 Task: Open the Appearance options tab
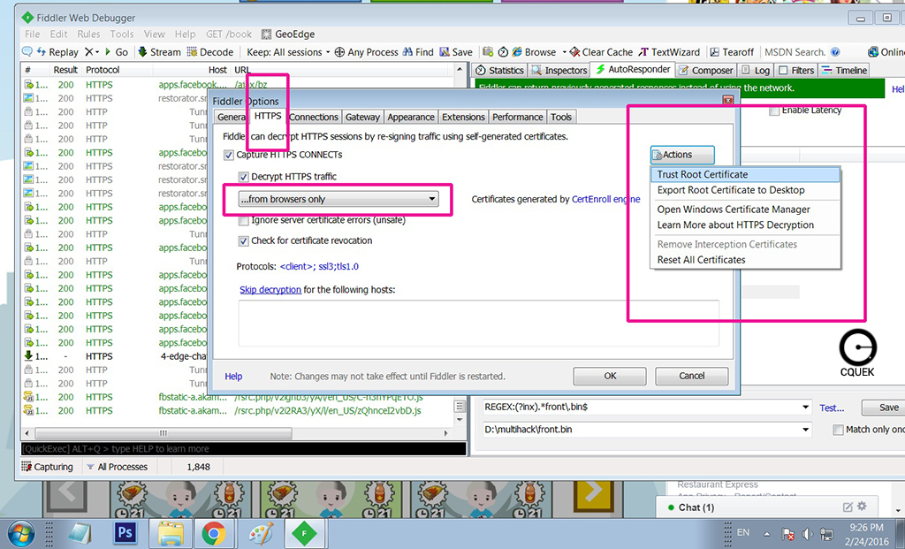click(410, 117)
